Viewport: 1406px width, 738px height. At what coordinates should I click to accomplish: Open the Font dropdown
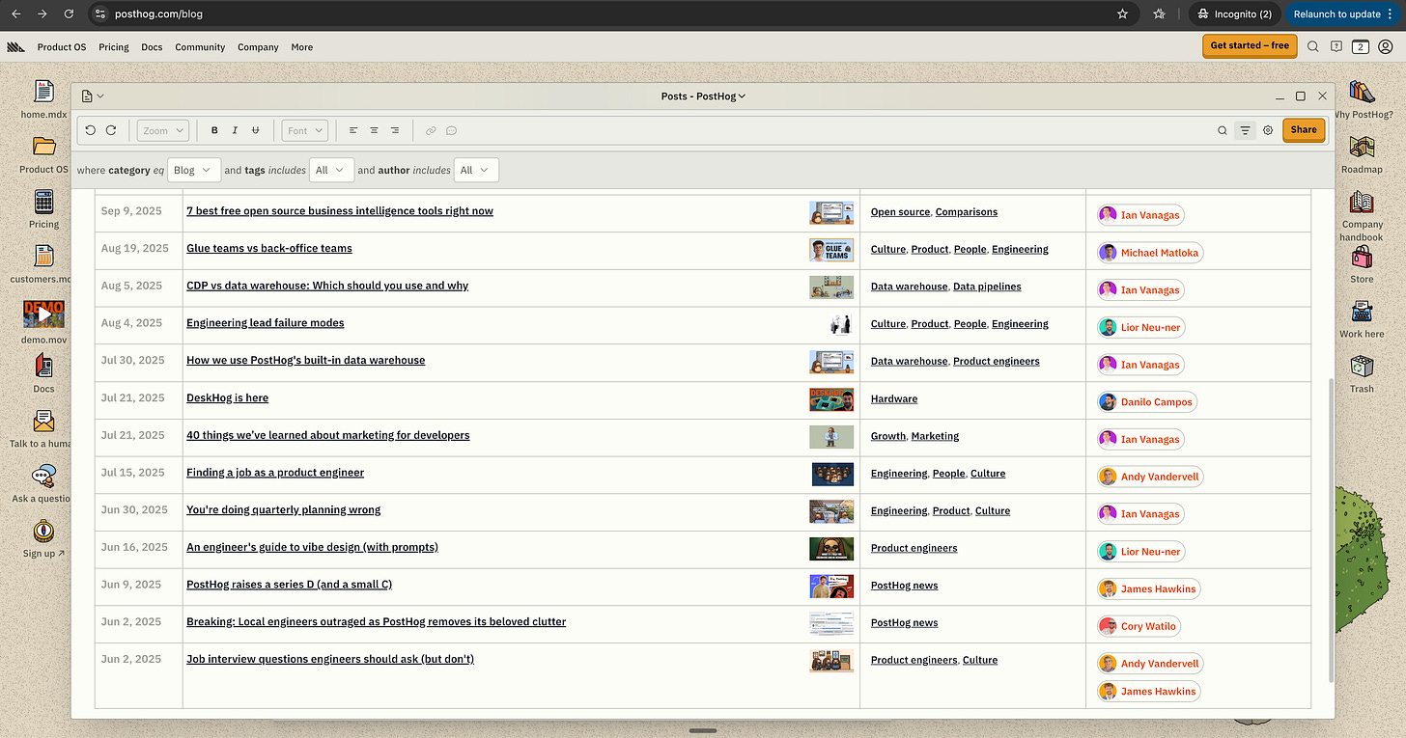tap(305, 130)
